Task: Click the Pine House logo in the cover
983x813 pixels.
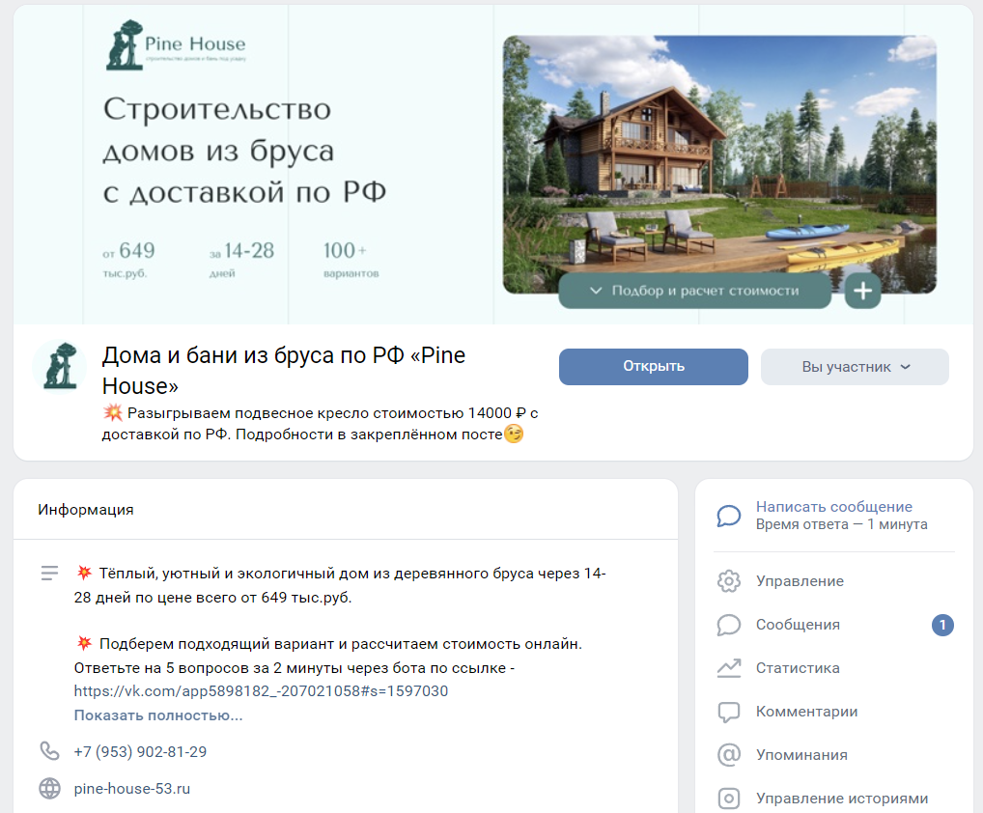Action: click(176, 44)
